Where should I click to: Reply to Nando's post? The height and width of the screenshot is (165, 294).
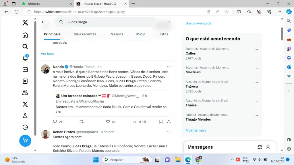(55, 122)
